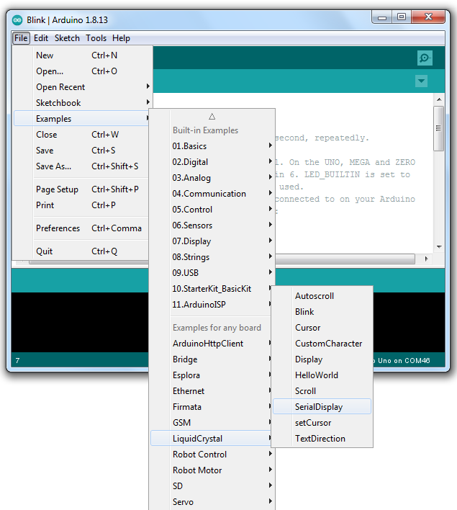Click the horizontal scroll-right arrow
This screenshot has height=510, width=457.
coord(427,259)
